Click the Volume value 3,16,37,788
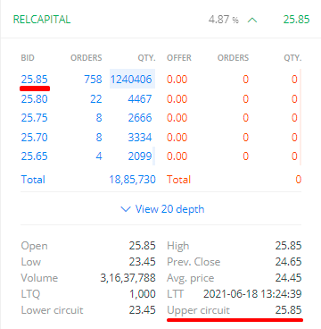 128,278
